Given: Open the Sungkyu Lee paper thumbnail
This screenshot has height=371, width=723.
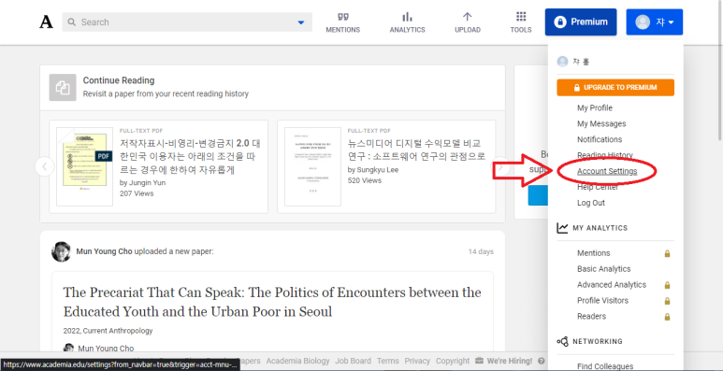Looking at the screenshot, I should coord(312,166).
